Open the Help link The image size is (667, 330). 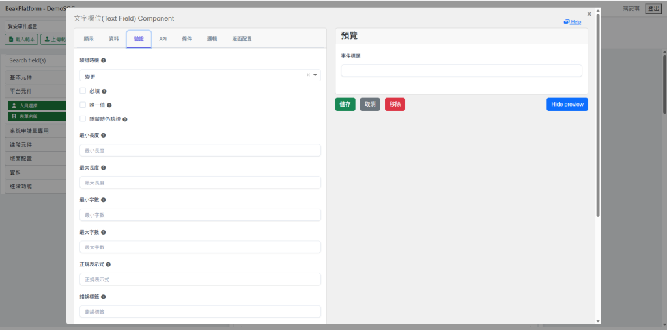pyautogui.click(x=573, y=22)
